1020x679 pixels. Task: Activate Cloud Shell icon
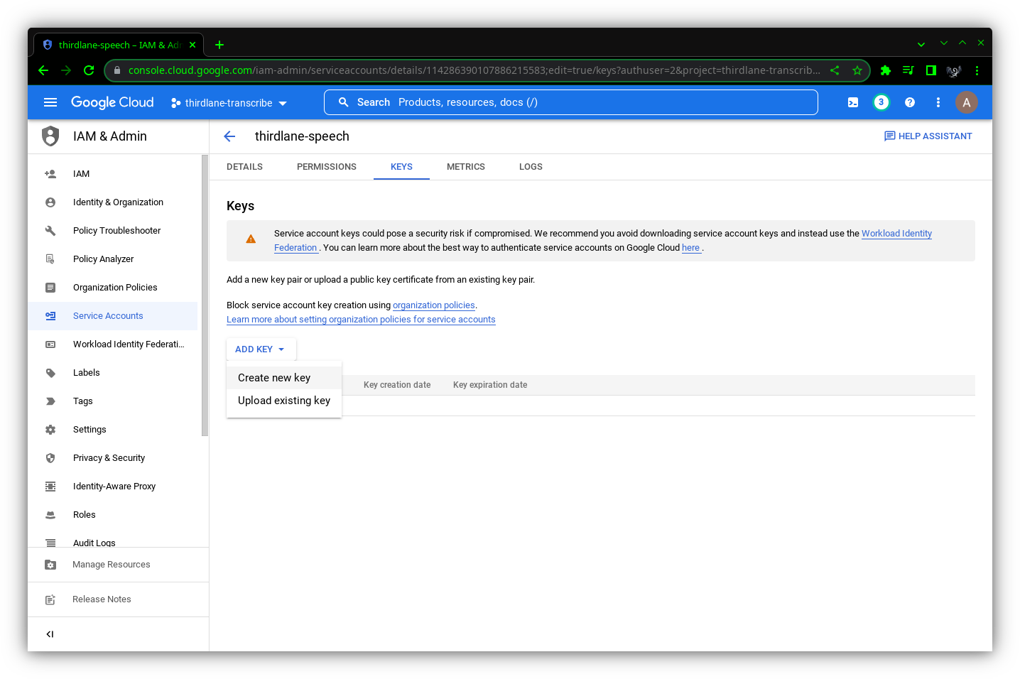coord(853,102)
